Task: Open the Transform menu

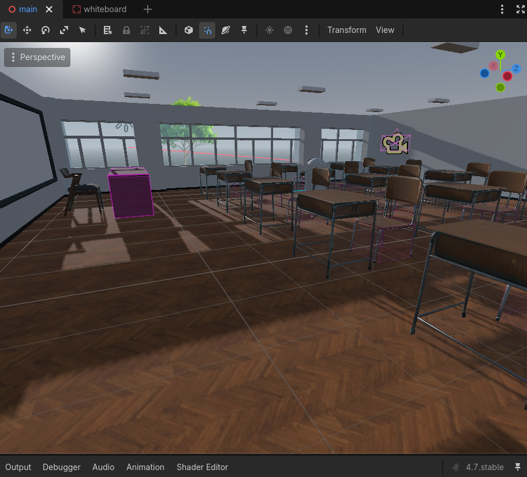Action: 346,30
